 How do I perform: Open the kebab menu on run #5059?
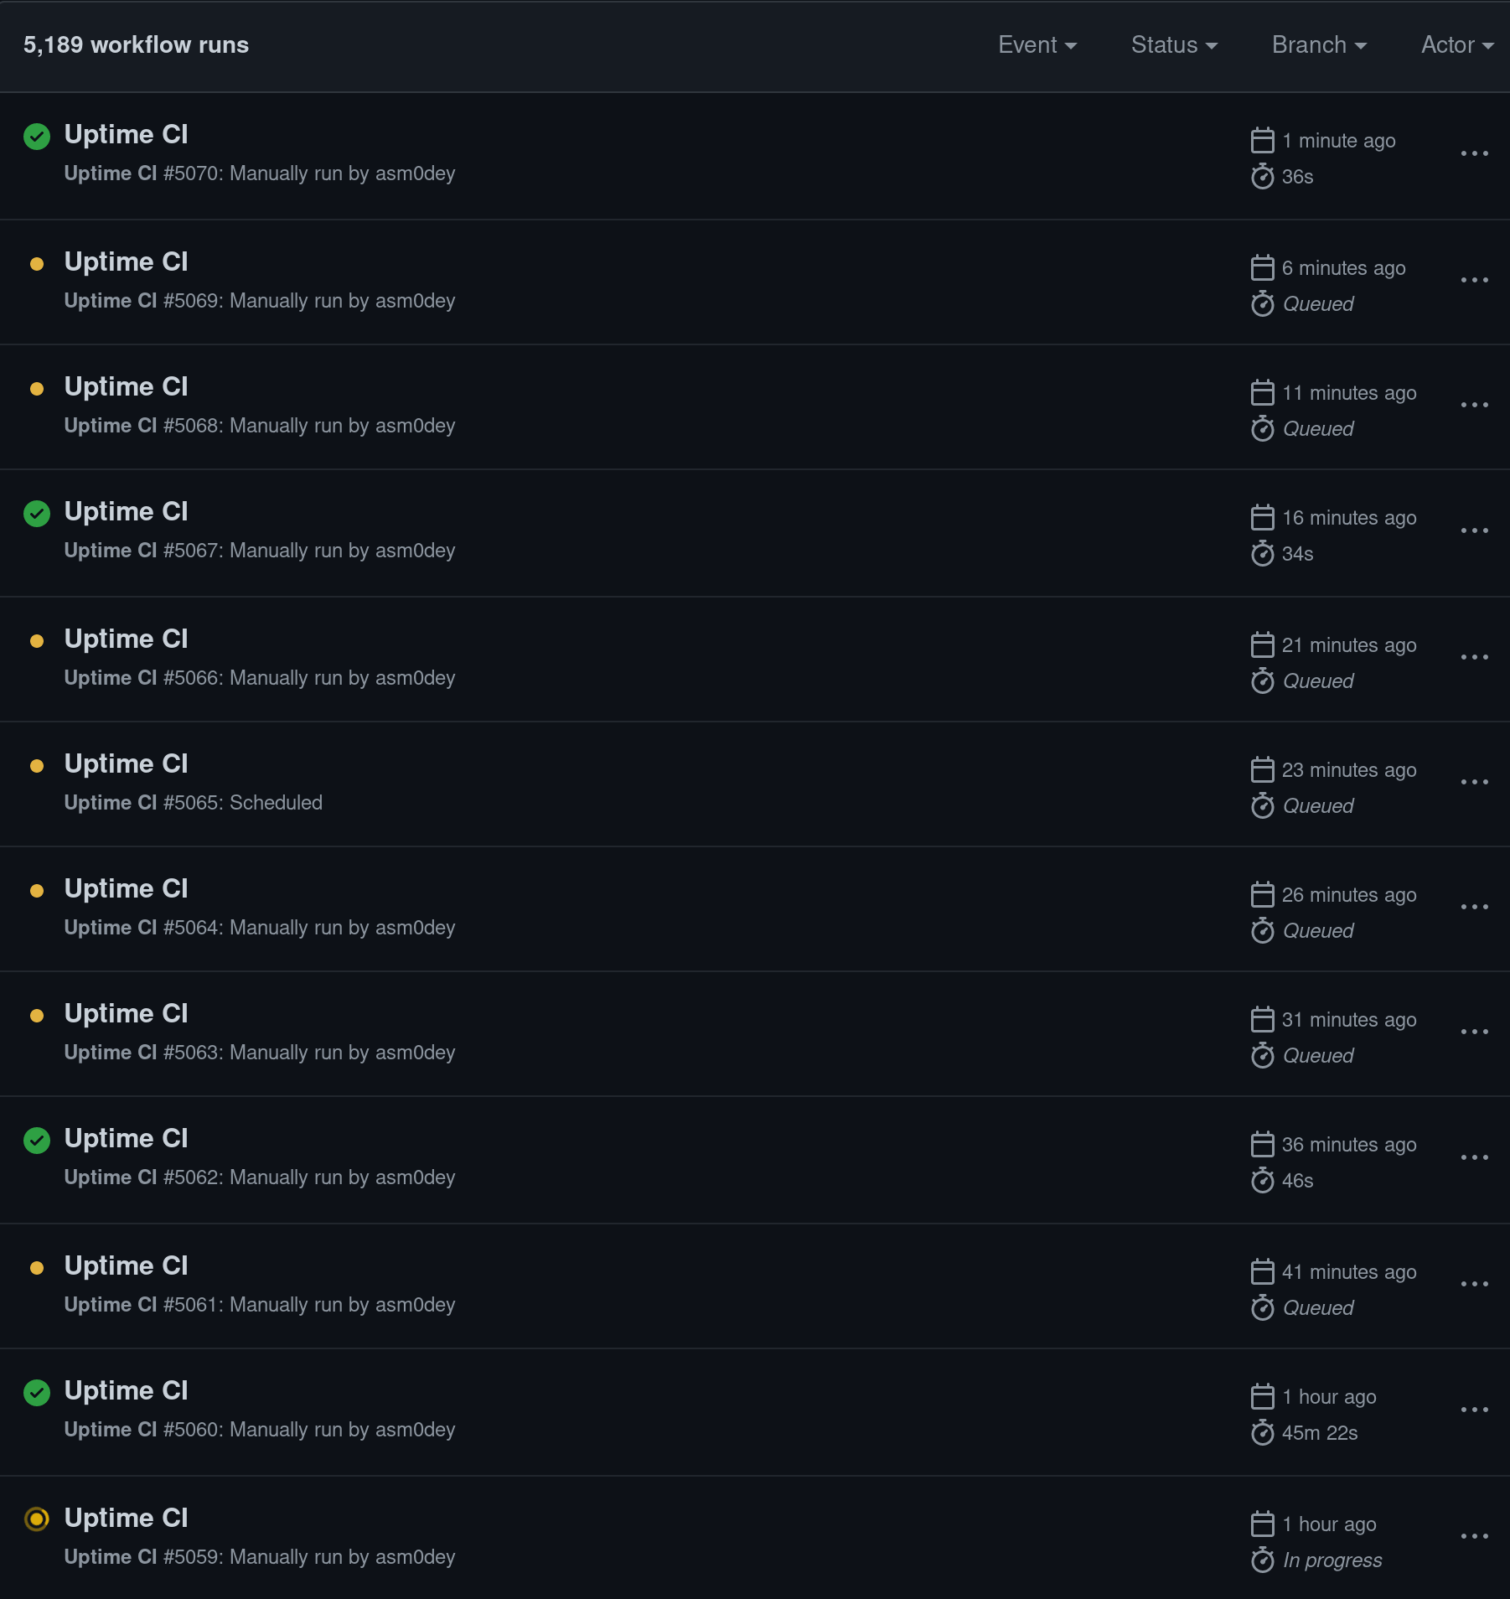[x=1474, y=1537]
